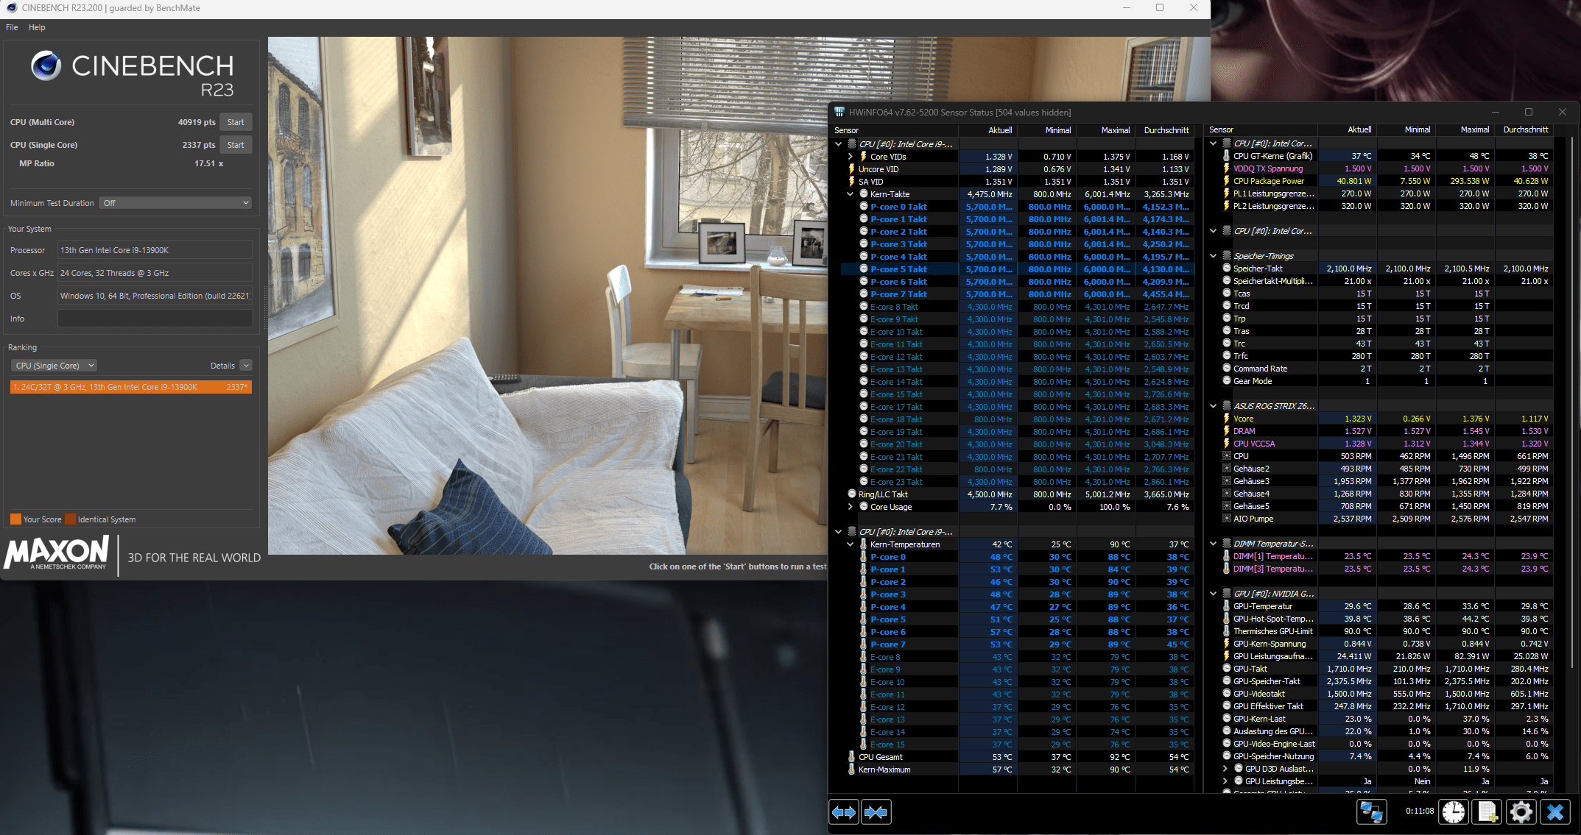Click thermometer icon of DIMM[1] Temperatur
The height and width of the screenshot is (835, 1581).
coord(1227,556)
